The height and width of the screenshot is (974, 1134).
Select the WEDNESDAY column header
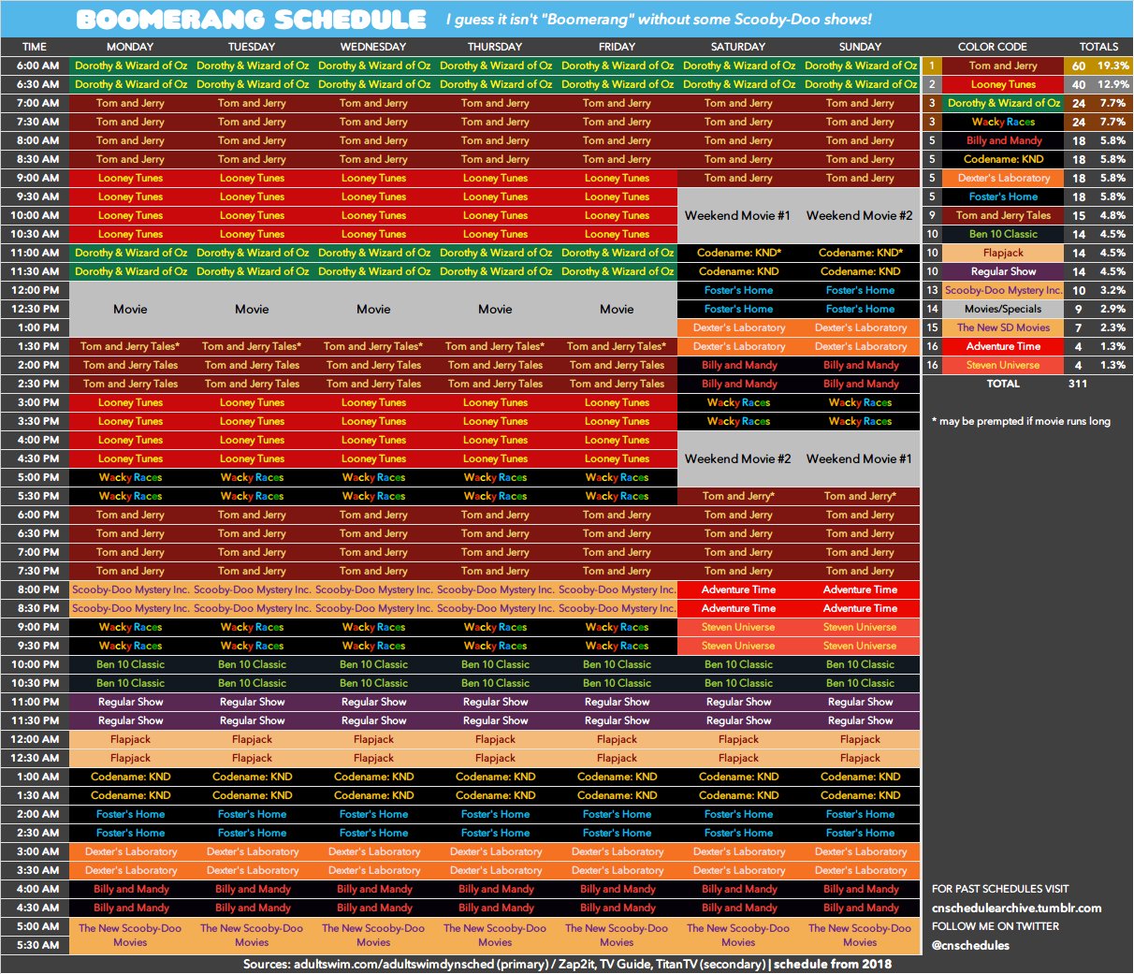373,46
